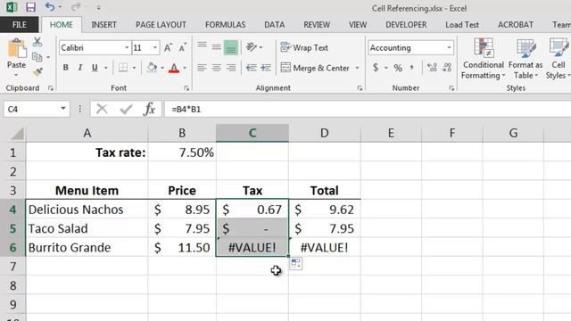The width and height of the screenshot is (571, 321).
Task: Open the Paste options dropdown arrow
Action: coord(16,75)
